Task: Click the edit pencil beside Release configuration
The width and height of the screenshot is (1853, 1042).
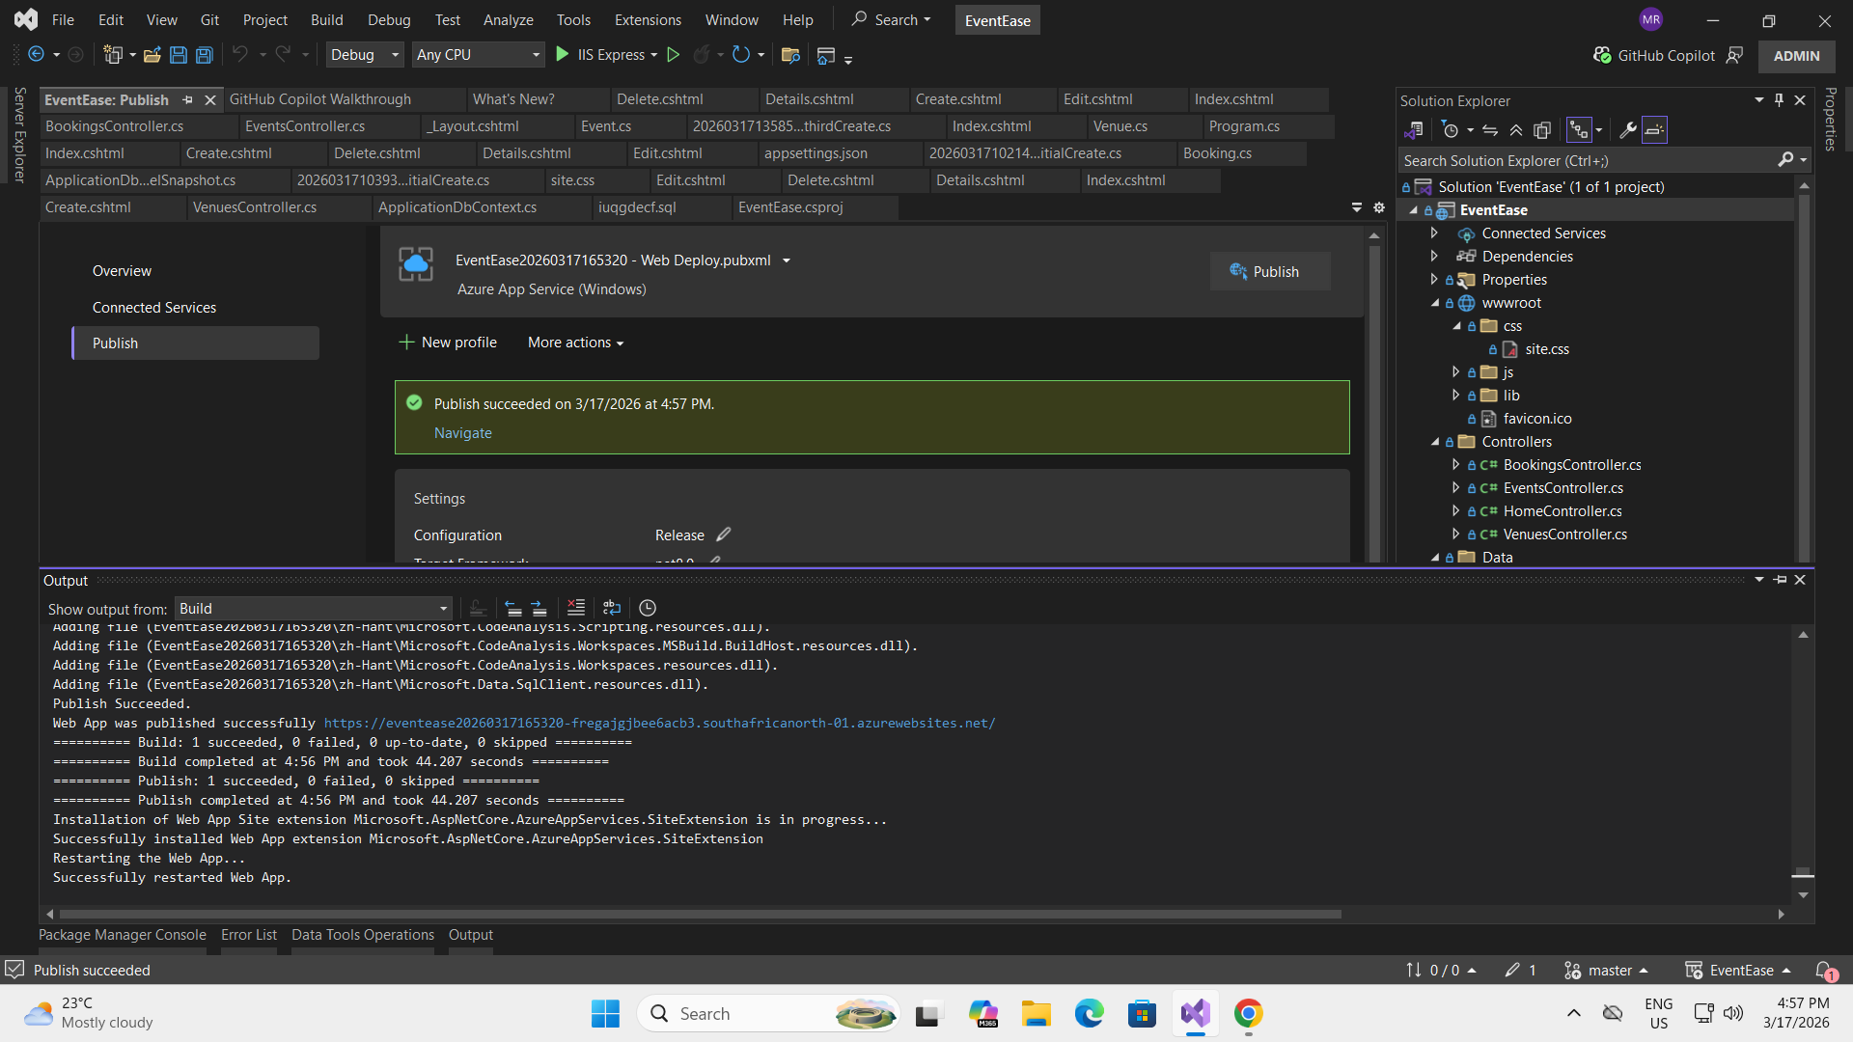Action: click(724, 535)
